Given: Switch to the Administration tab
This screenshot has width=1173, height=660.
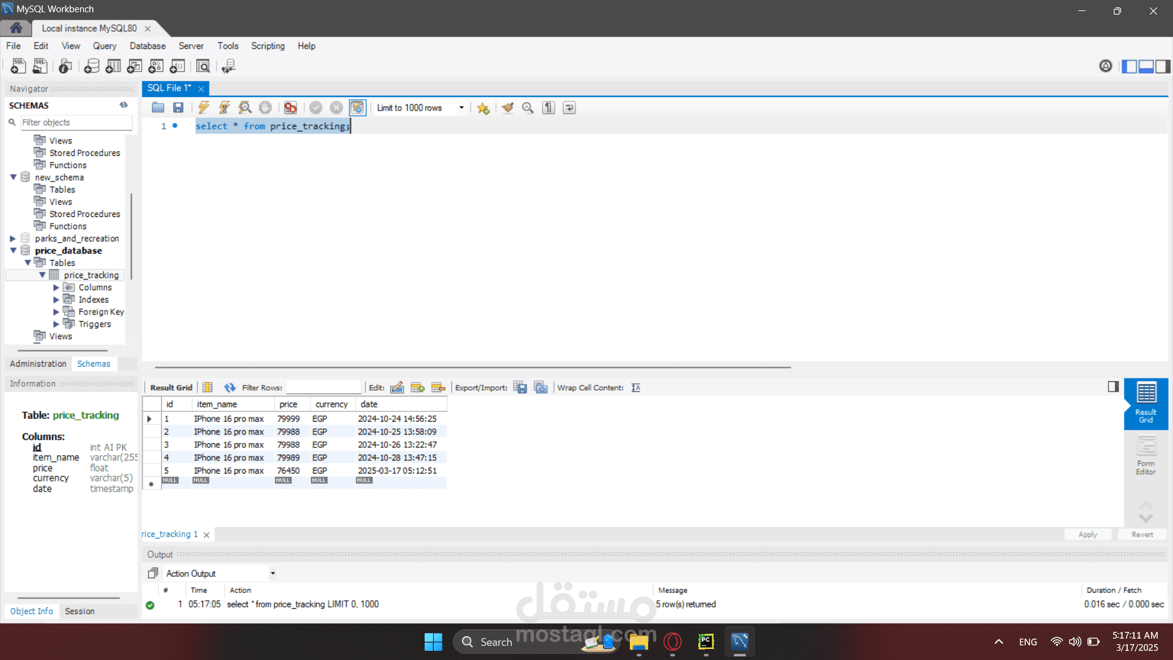Looking at the screenshot, I should pyautogui.click(x=38, y=364).
